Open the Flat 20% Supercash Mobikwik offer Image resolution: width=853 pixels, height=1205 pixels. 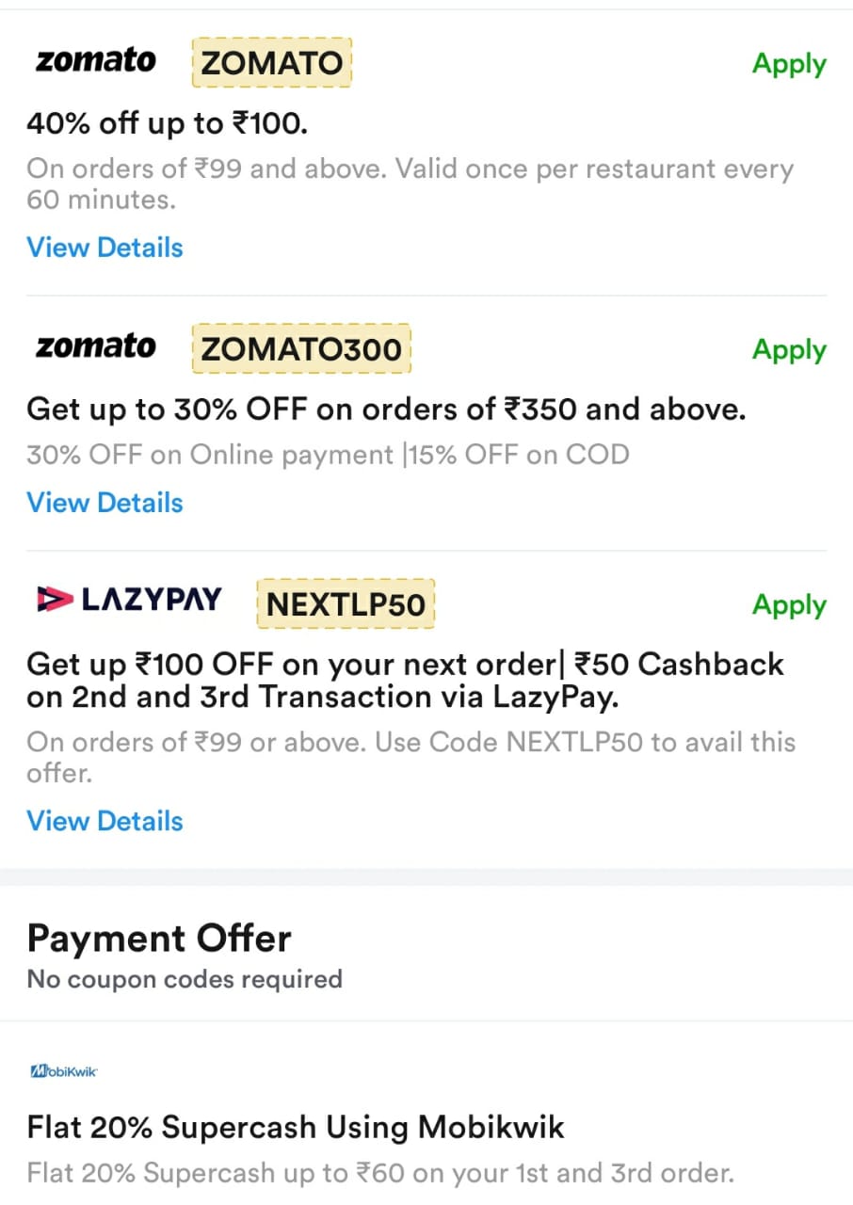tap(296, 1127)
